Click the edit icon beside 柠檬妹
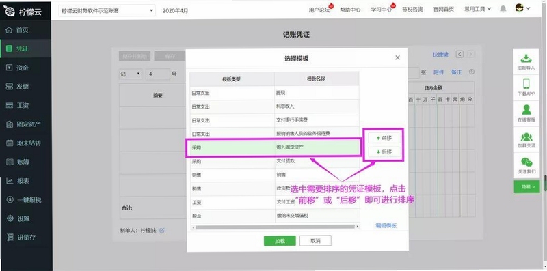 click(162, 230)
